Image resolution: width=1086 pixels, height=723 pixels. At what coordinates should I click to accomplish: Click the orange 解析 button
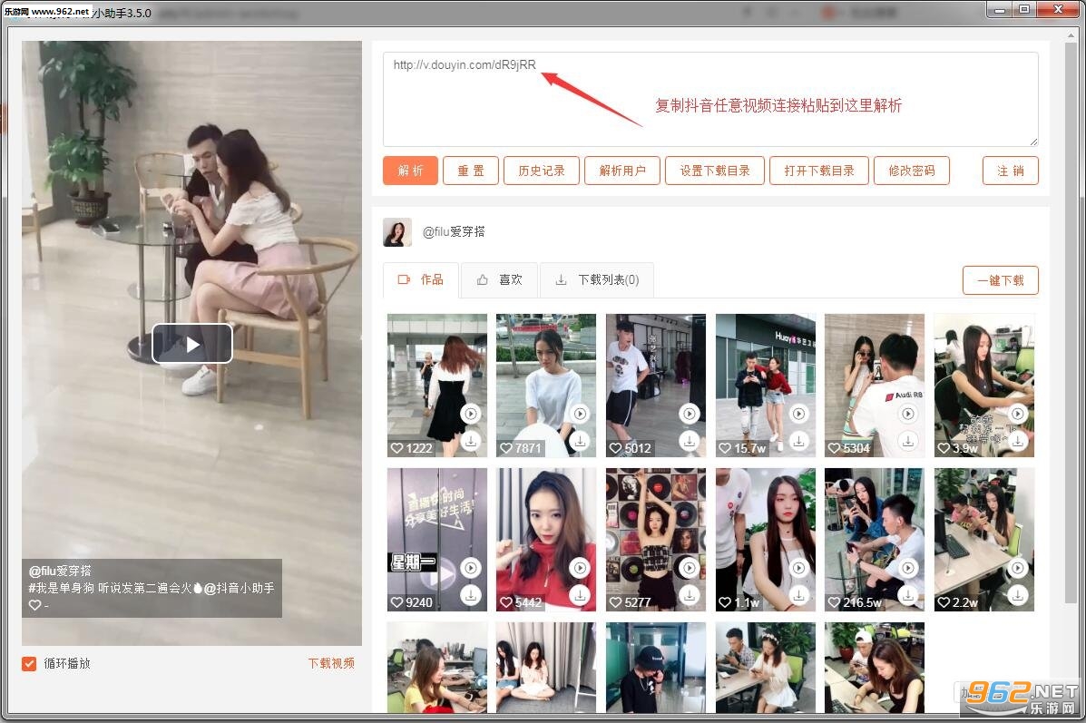(x=410, y=171)
